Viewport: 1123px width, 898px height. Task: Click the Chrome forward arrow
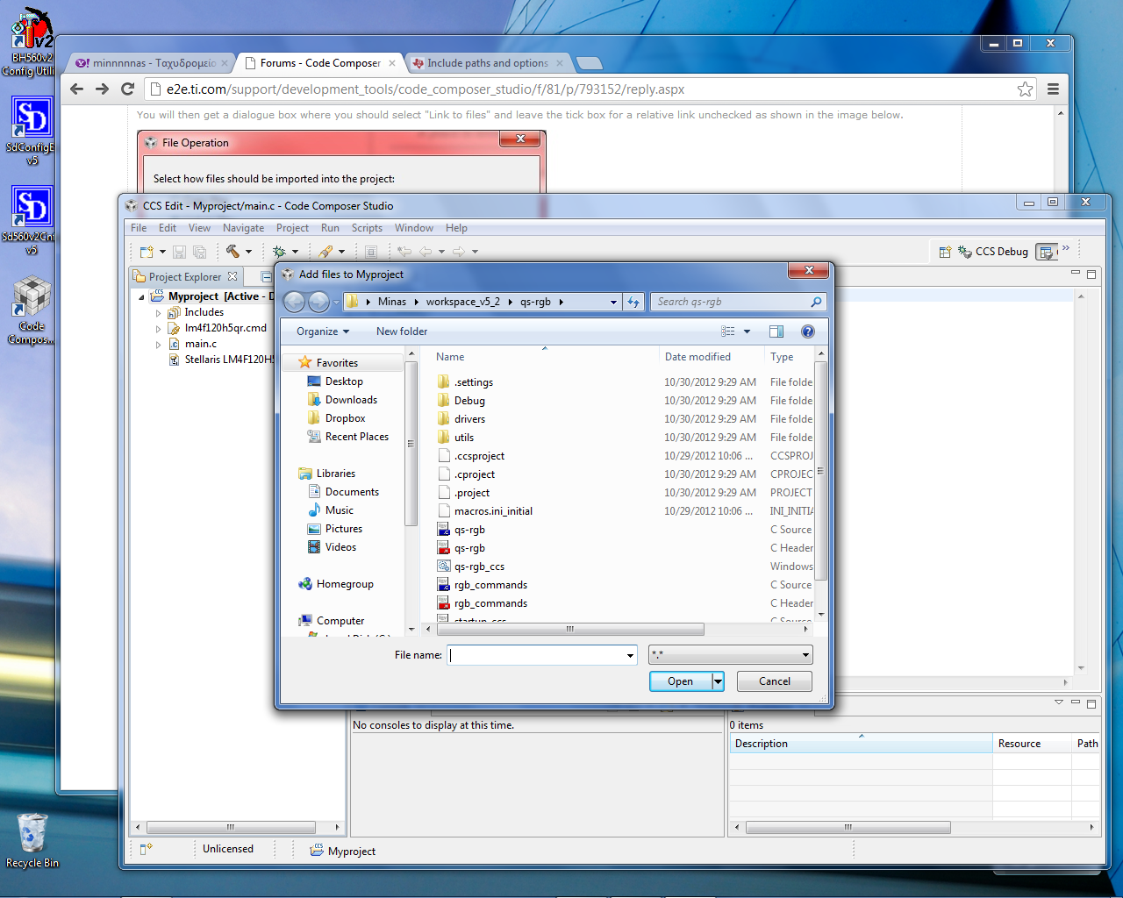coord(102,89)
